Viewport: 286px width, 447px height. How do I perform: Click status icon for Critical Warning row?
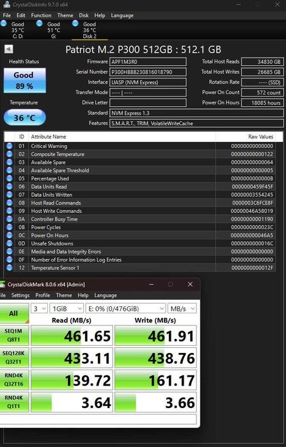click(x=10, y=146)
